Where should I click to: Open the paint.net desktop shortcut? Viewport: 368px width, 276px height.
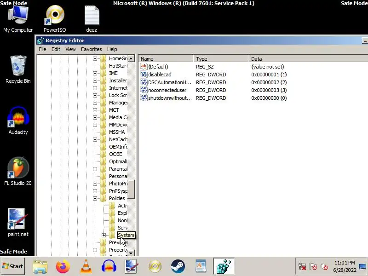18,223
